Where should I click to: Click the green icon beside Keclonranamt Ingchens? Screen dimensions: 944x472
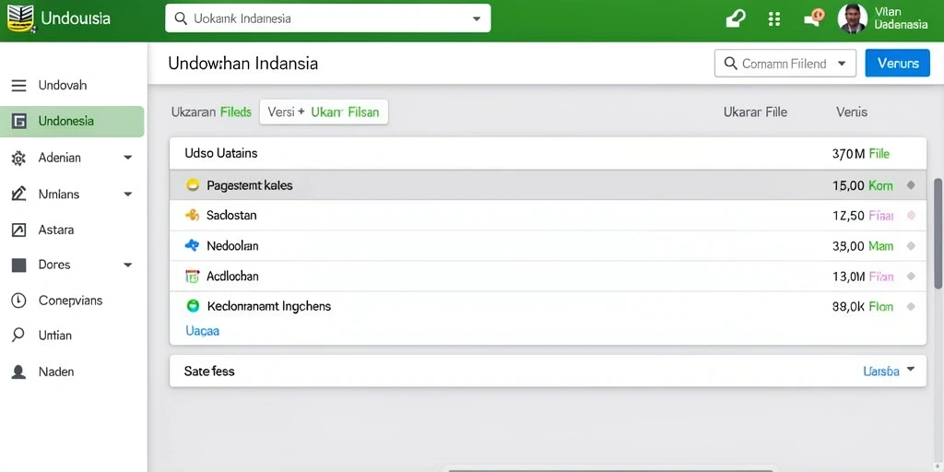[x=193, y=306]
